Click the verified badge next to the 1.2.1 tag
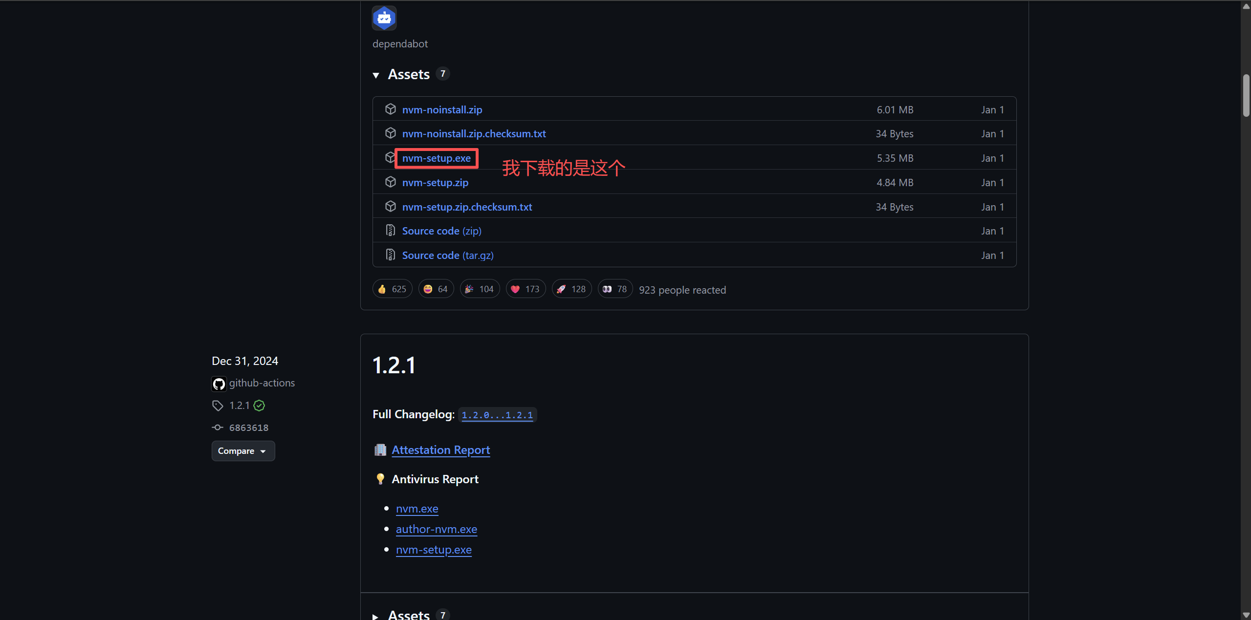Image resolution: width=1251 pixels, height=620 pixels. click(x=259, y=405)
